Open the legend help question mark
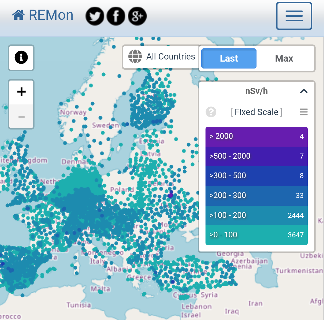The image size is (324, 320). tap(211, 112)
